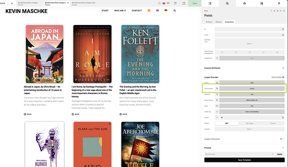The image size is (288, 167).
Task: Switch to the Effects tab
Action: 219,22
